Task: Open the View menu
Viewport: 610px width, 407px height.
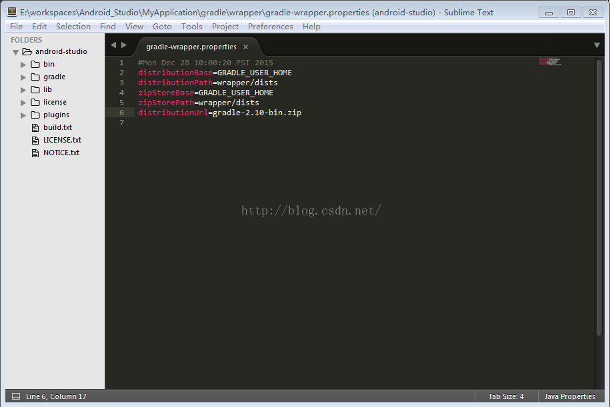Action: [134, 27]
